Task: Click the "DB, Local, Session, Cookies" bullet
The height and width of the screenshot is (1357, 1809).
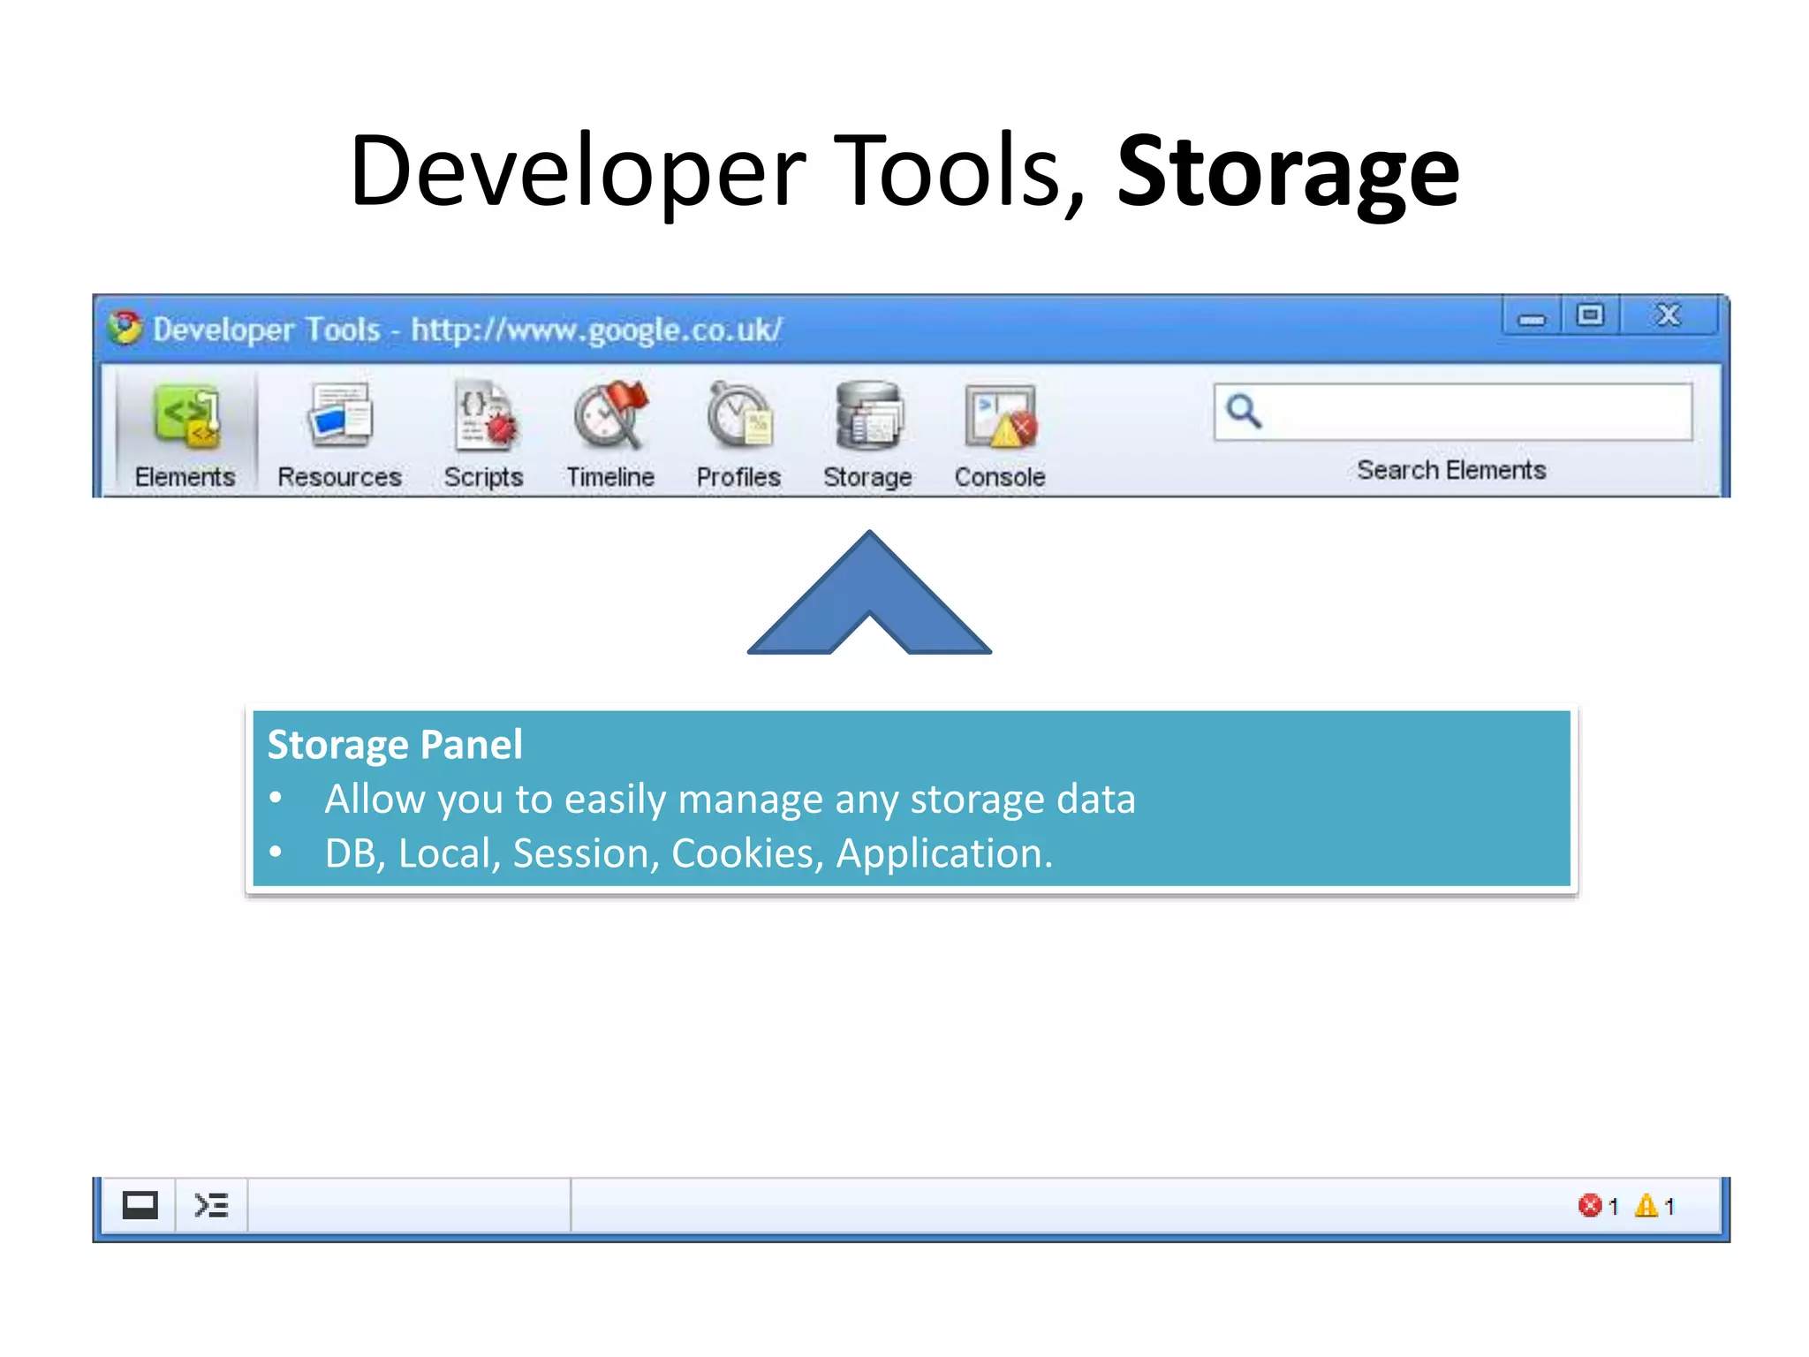Action: pyautogui.click(x=689, y=853)
